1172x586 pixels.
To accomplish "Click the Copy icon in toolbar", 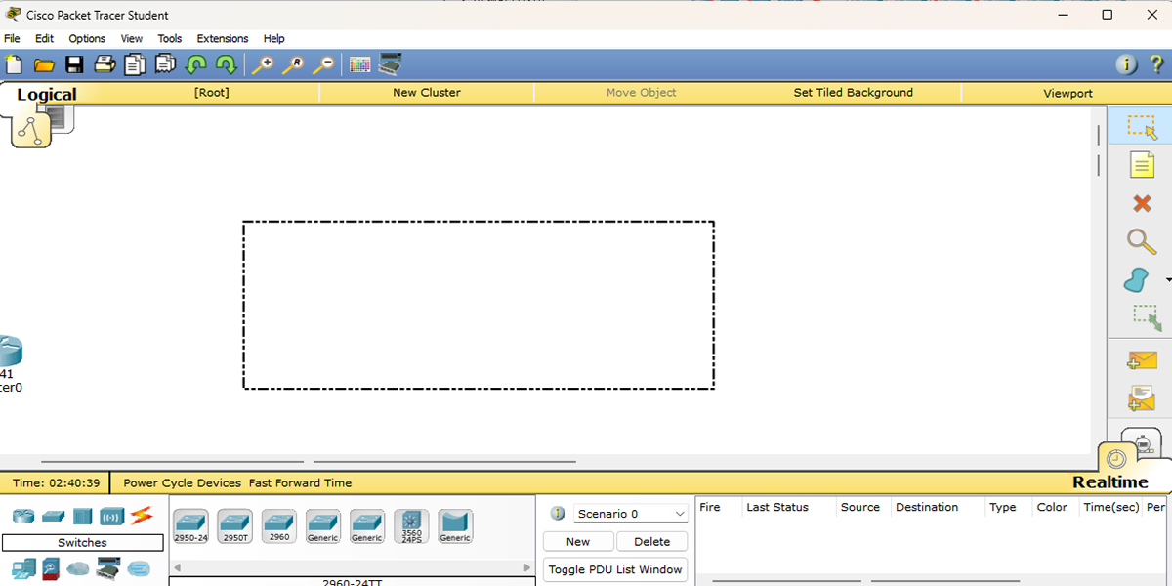I will (x=135, y=65).
